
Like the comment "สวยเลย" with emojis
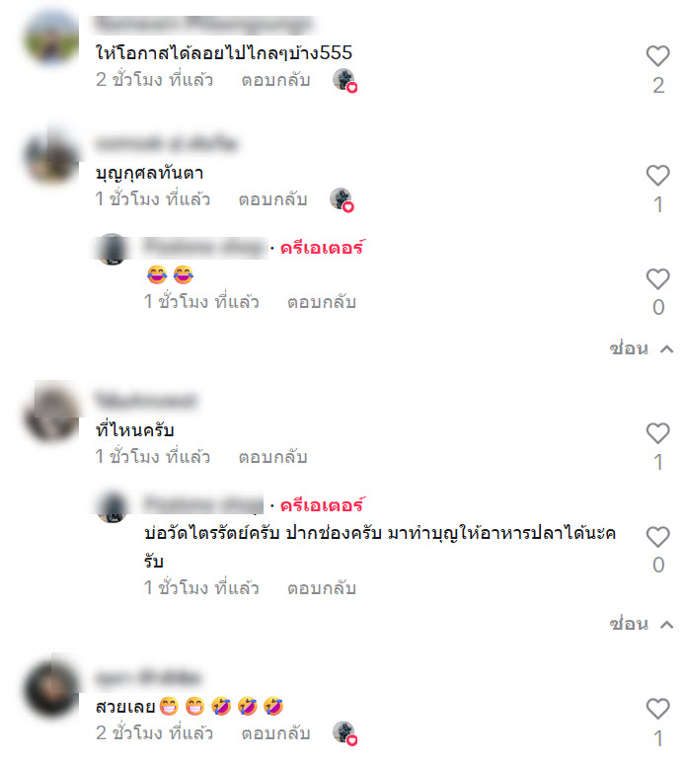point(657,709)
